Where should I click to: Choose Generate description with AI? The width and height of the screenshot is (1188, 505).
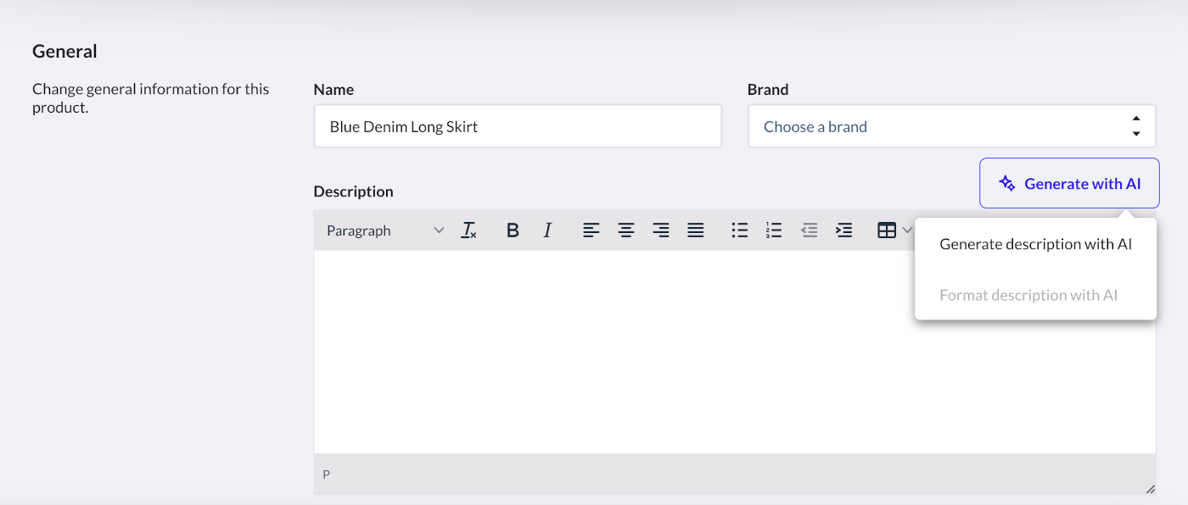(x=1035, y=244)
